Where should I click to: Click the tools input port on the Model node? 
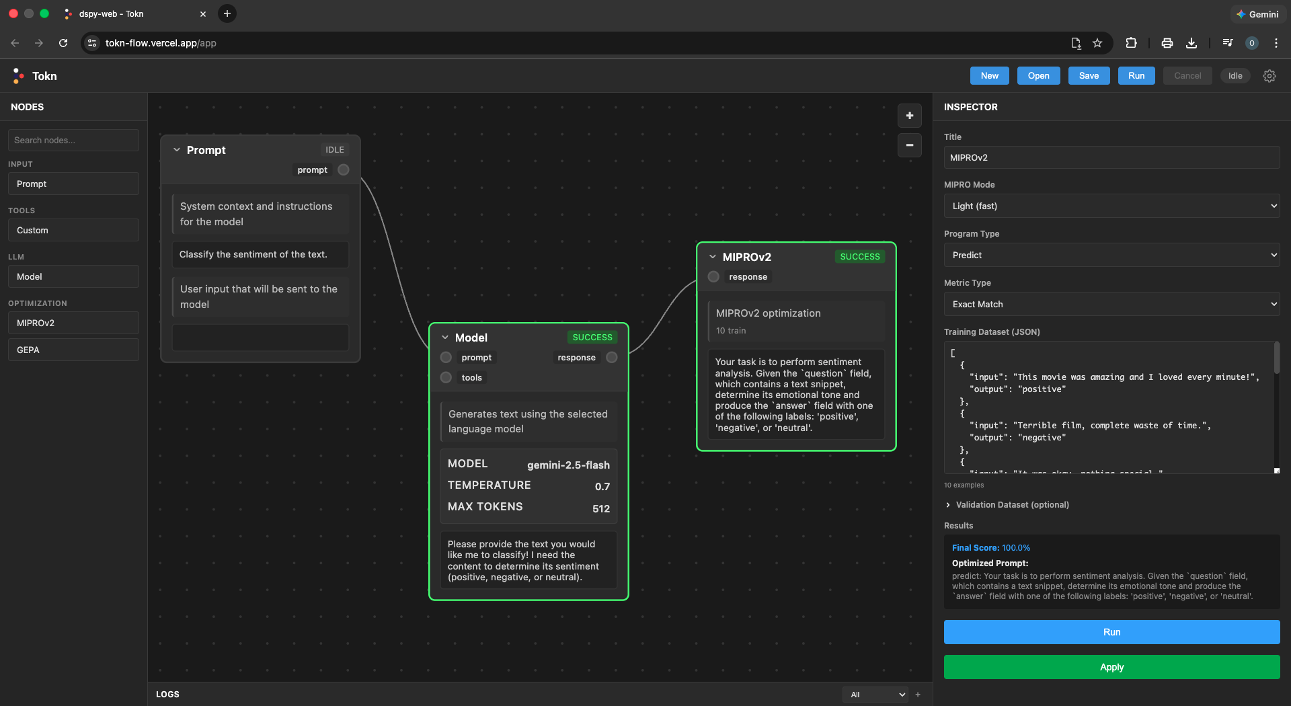point(445,377)
